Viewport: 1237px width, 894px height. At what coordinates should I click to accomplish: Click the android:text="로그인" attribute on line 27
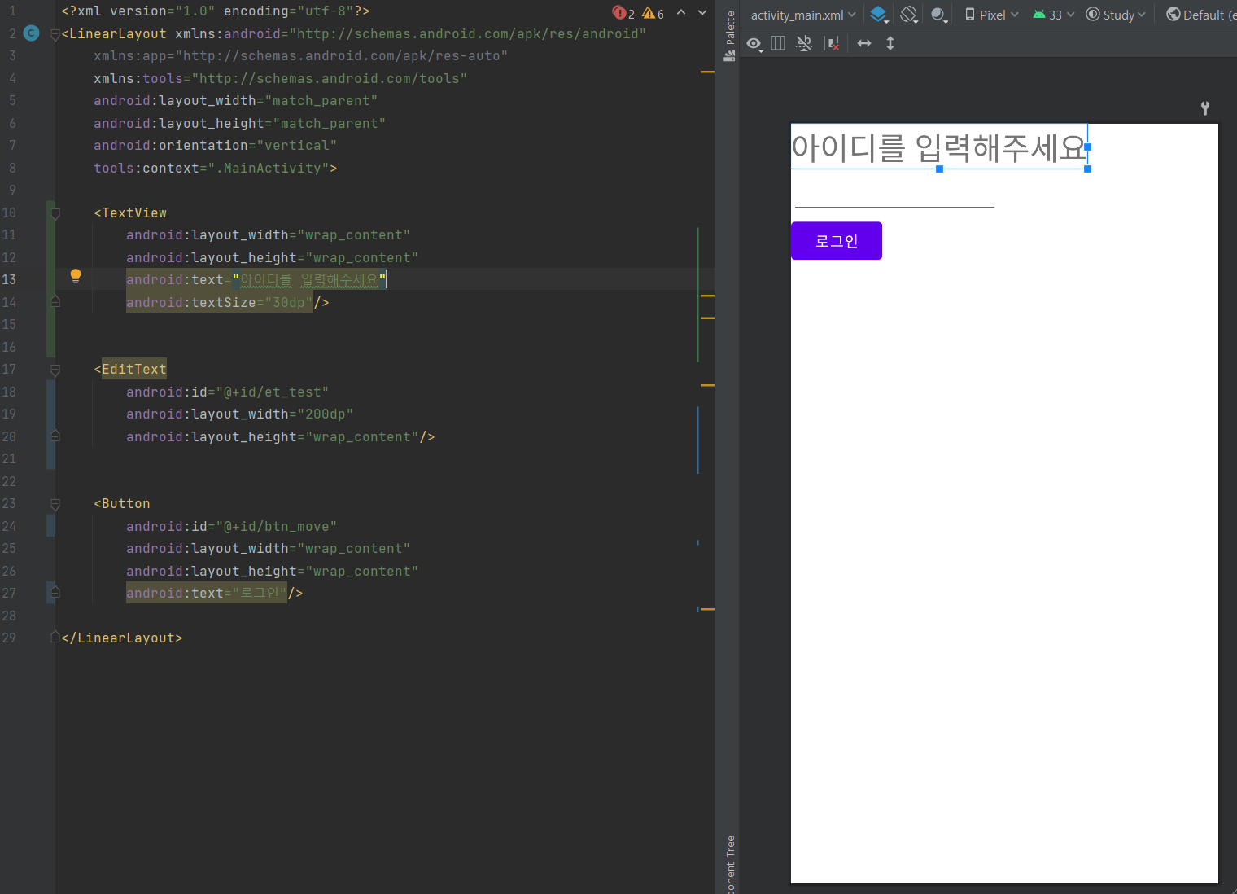(x=207, y=593)
